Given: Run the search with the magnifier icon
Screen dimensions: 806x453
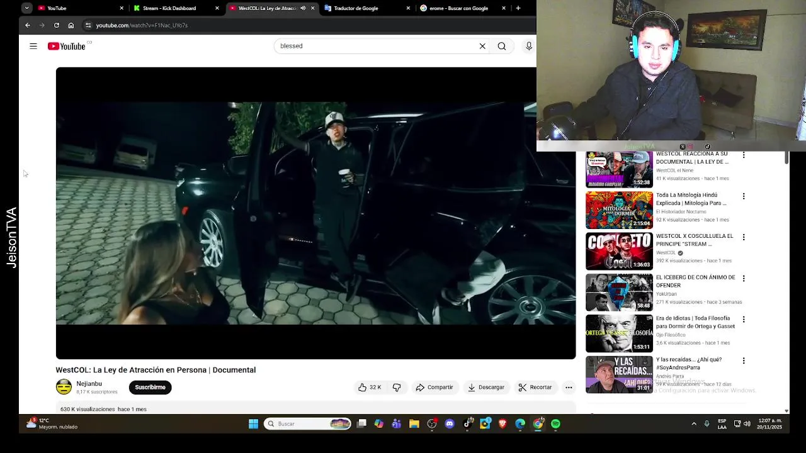Looking at the screenshot, I should point(502,46).
